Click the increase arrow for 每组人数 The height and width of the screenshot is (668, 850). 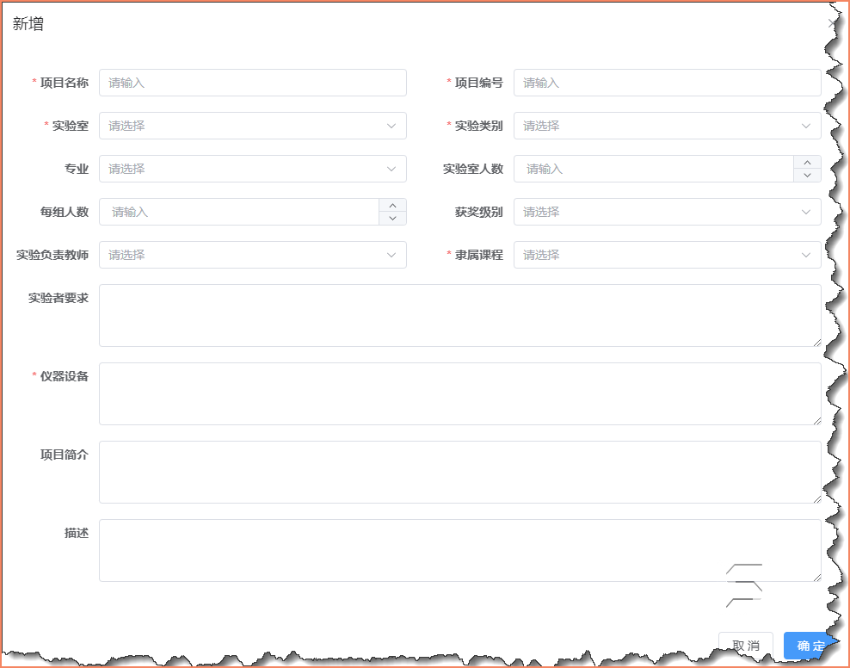(392, 207)
